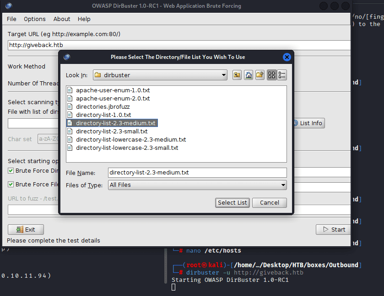Open the About menu
The image size is (384, 296).
pos(62,19)
